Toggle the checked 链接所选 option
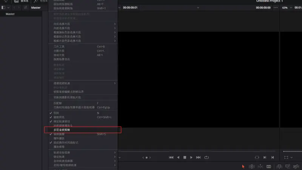Image resolution: width=302 pixels, height=170 pixels. click(x=59, y=117)
